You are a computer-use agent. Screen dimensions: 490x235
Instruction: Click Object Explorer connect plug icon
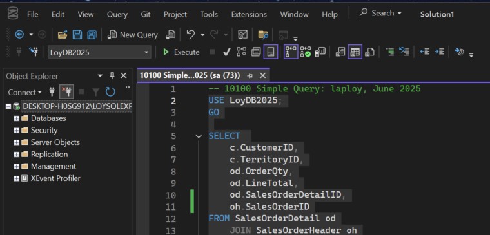[x=52, y=92]
